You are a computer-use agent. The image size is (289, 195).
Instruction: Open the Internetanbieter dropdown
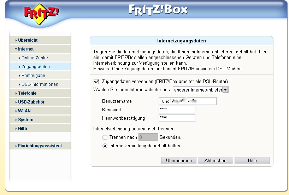pos(201,90)
